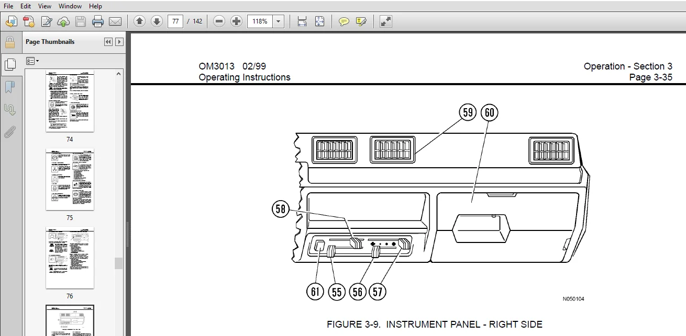The width and height of the screenshot is (686, 336).
Task: Click the Sign/Edit document pencil icon
Action: (46, 21)
